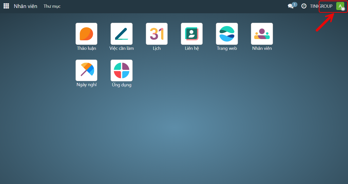Open the apps grid menu icon
The image size is (348, 184).
click(x=6, y=6)
